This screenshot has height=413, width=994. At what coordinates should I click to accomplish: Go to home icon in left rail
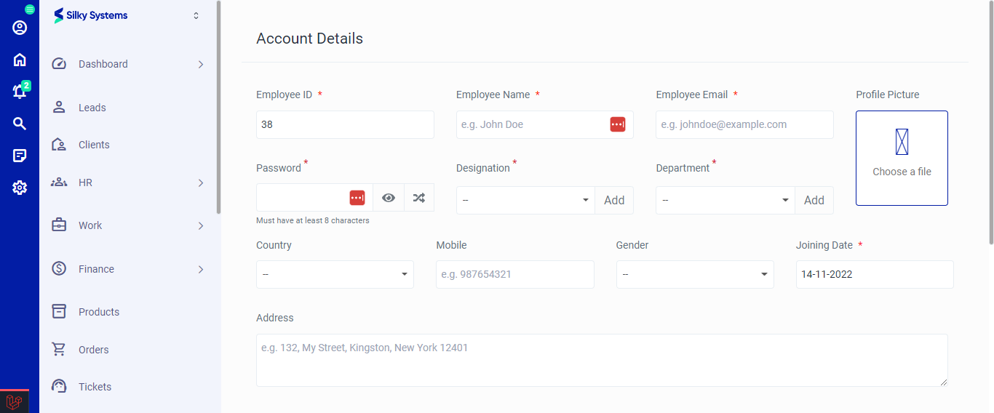pyautogui.click(x=20, y=60)
